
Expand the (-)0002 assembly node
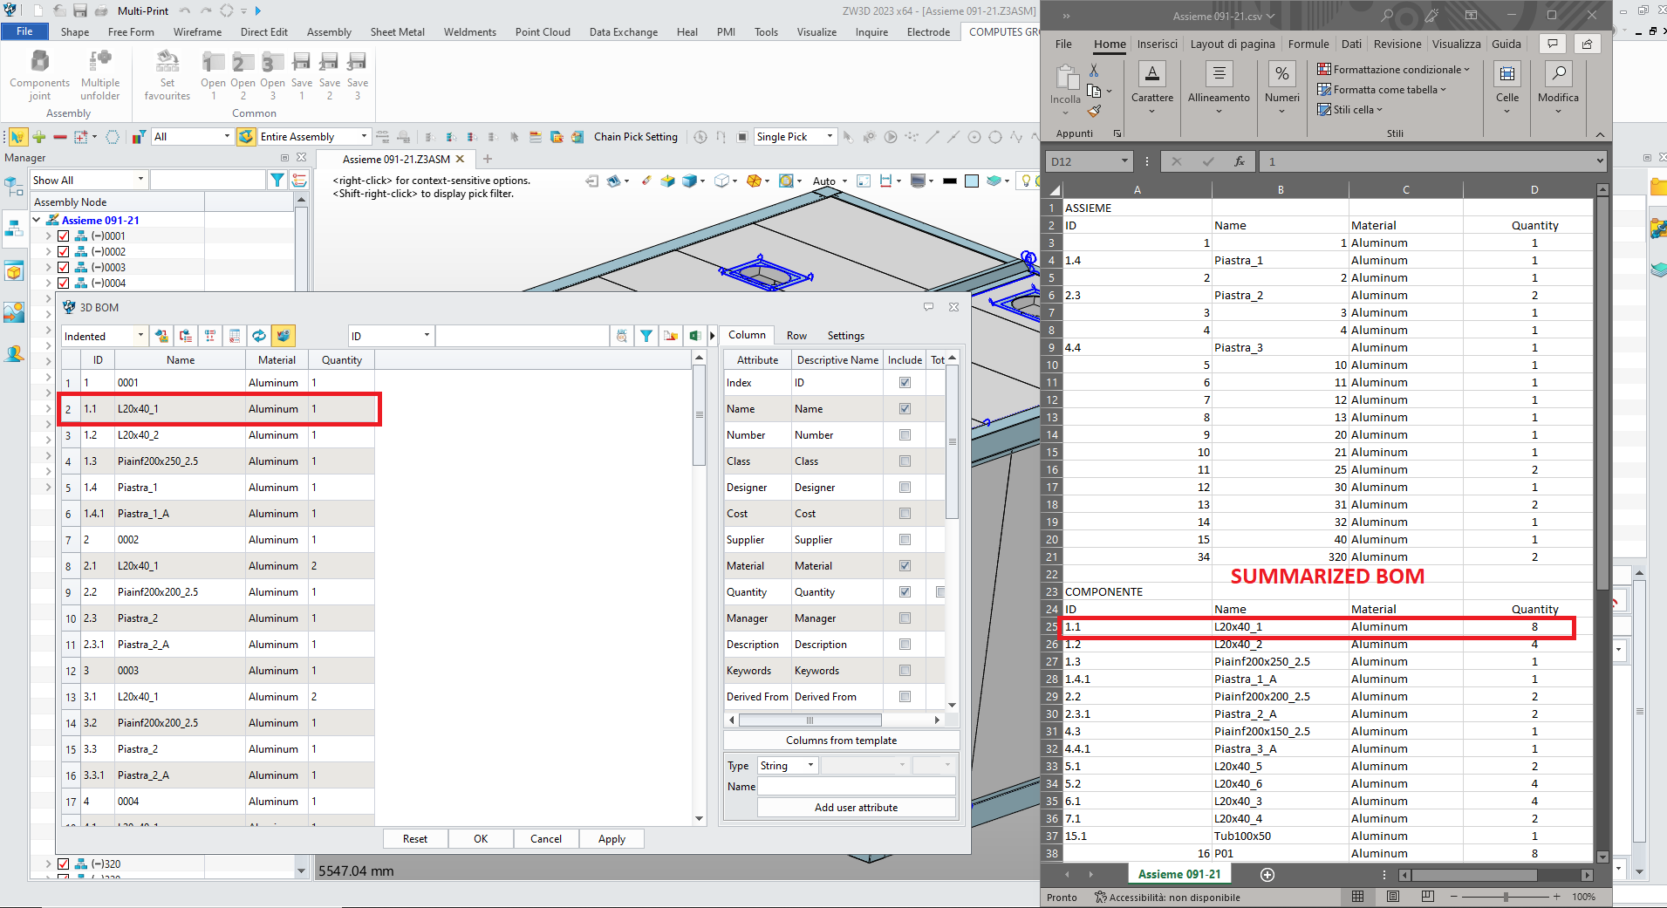pos(49,251)
